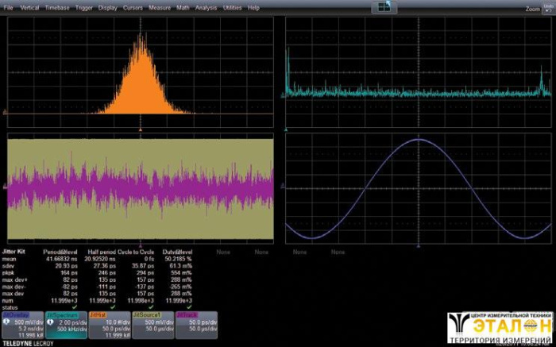Screen dimensions: 556x347
Task: Open the Measure menu
Action: [160, 7]
